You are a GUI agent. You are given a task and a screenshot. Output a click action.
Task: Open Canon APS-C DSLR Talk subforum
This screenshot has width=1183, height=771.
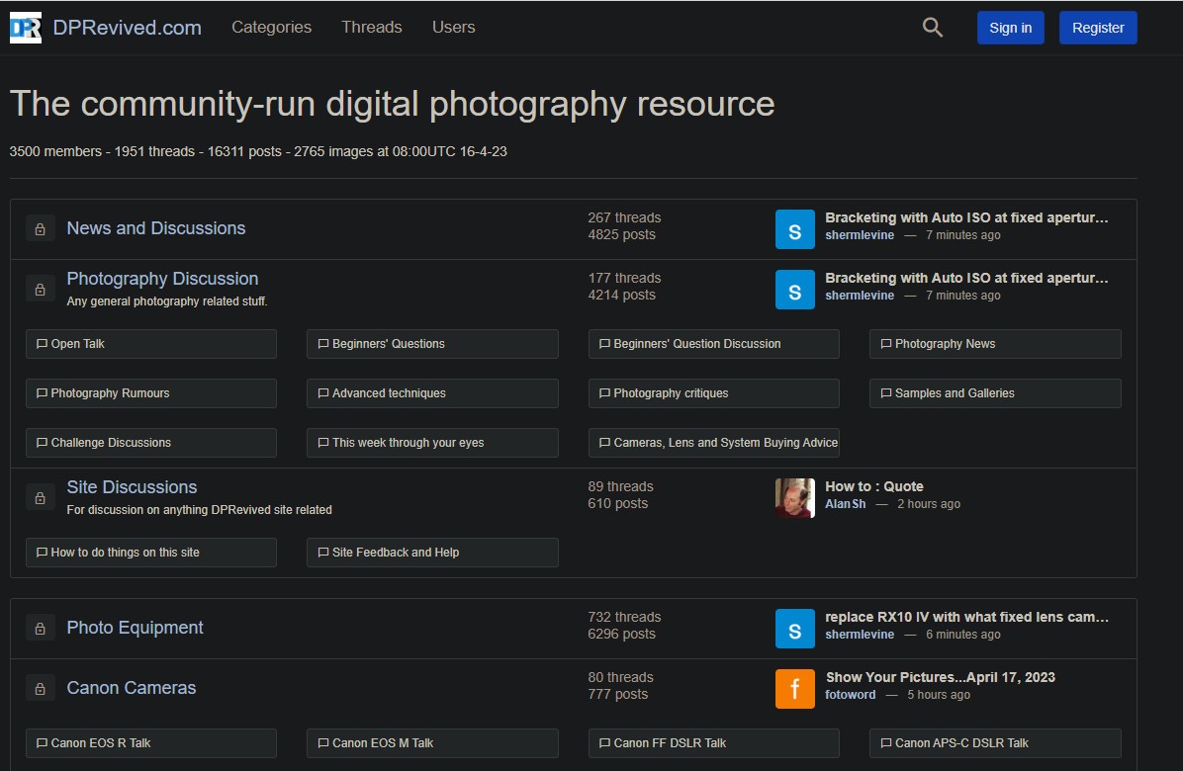(995, 743)
